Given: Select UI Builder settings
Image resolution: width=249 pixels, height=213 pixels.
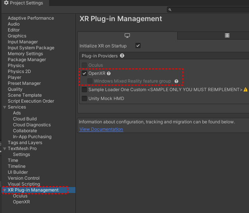Looking at the screenshot, I should pos(18,172).
